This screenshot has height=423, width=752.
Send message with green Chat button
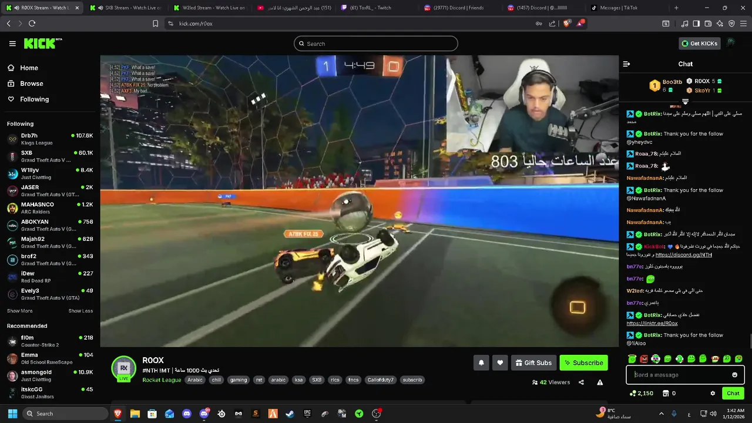(x=733, y=393)
